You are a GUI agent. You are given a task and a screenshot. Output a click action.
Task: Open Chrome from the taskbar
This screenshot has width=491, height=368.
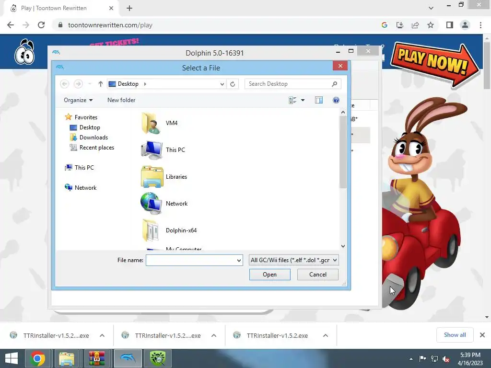click(x=37, y=358)
